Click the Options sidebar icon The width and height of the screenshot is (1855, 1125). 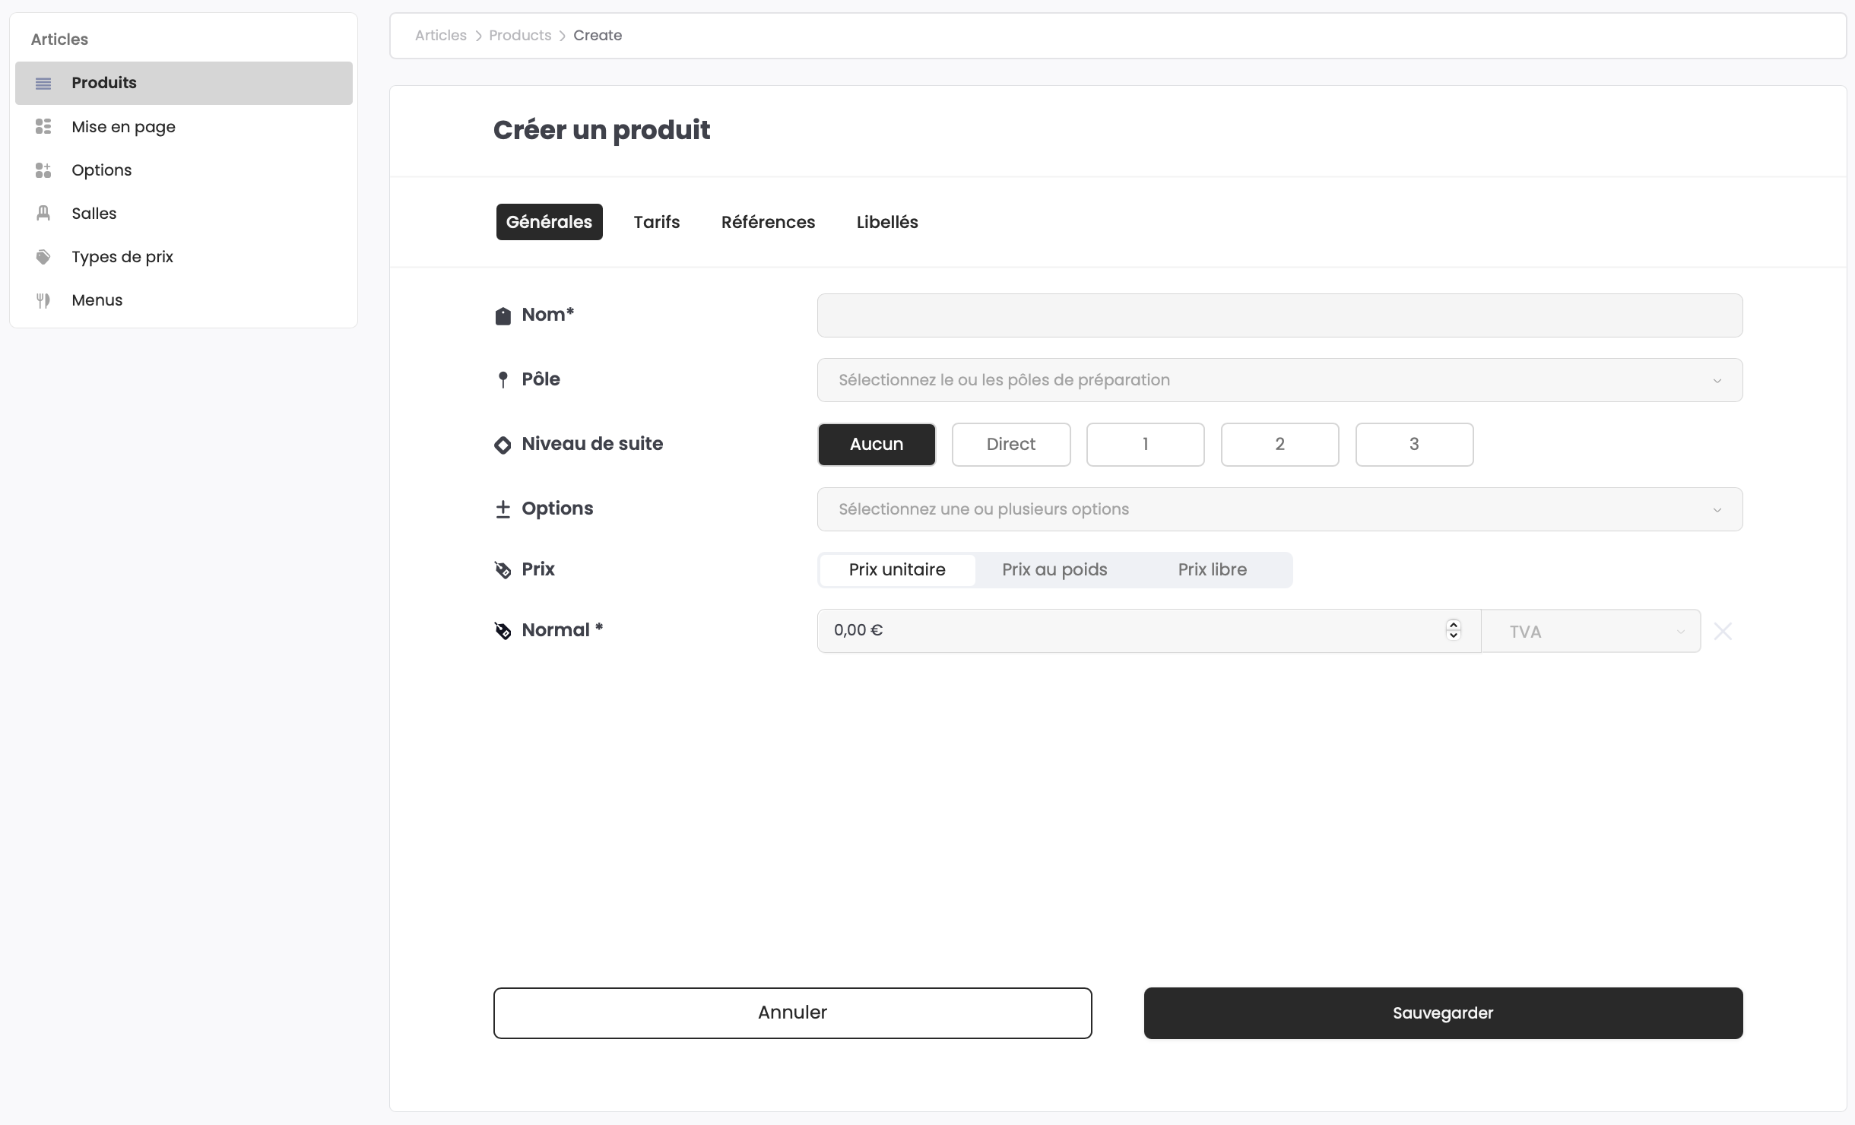pos(43,170)
